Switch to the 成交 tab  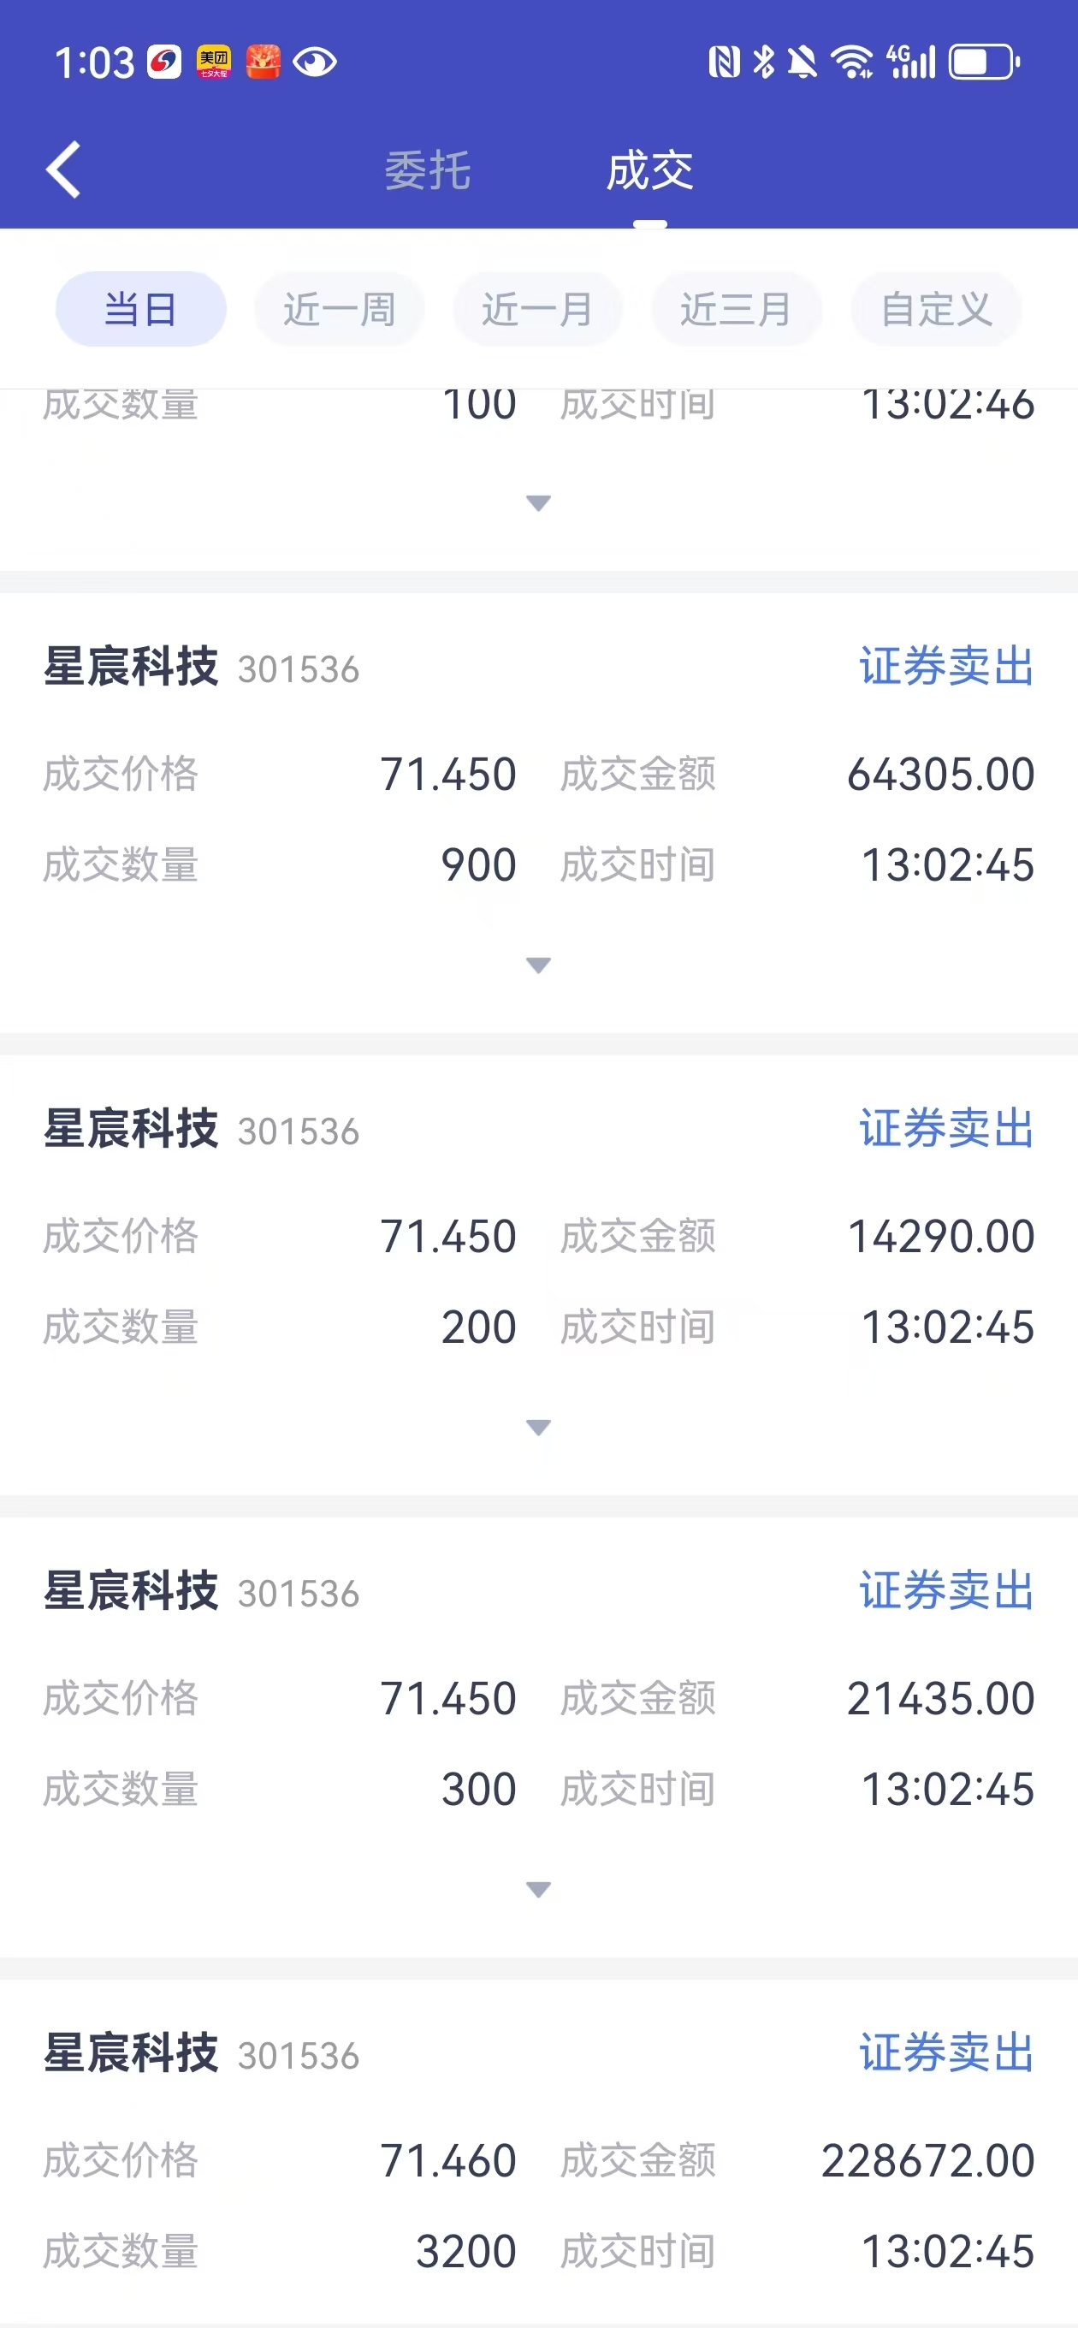pos(649,170)
